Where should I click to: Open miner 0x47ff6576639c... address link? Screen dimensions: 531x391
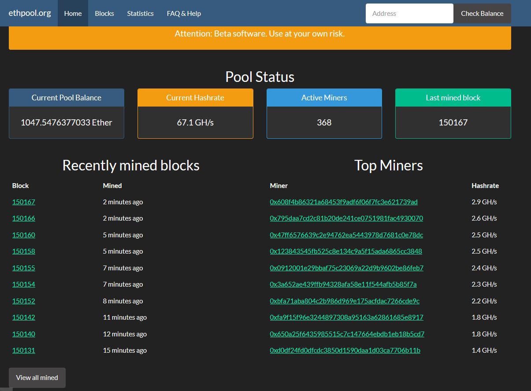pos(346,235)
